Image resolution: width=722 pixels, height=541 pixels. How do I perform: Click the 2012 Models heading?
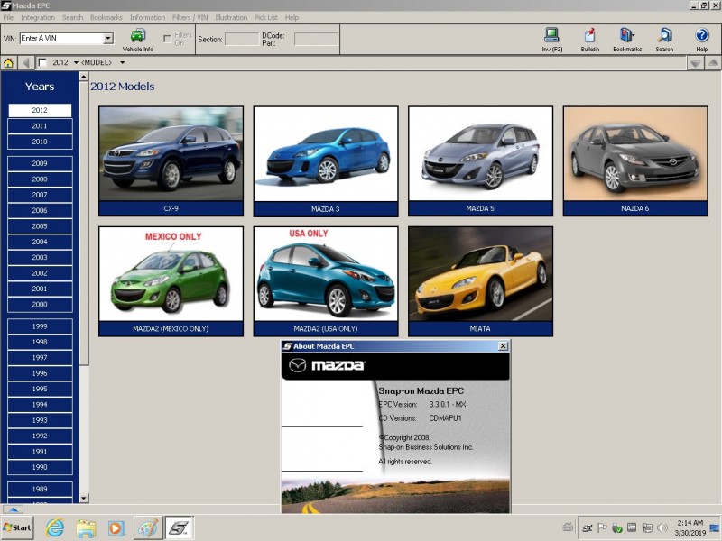click(x=123, y=87)
